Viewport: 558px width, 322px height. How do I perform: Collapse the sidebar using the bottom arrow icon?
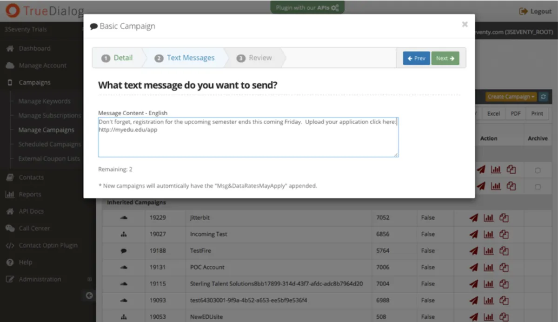pyautogui.click(x=89, y=295)
